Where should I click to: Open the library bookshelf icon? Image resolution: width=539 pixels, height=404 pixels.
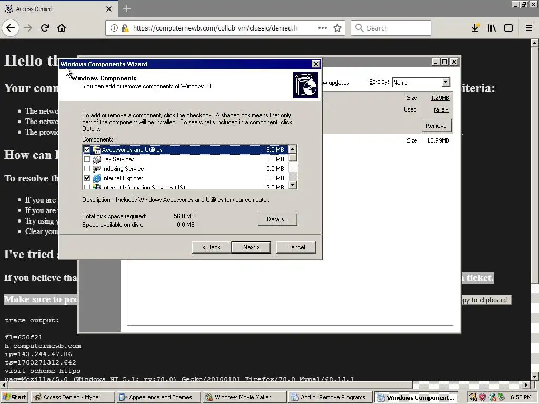click(x=492, y=28)
